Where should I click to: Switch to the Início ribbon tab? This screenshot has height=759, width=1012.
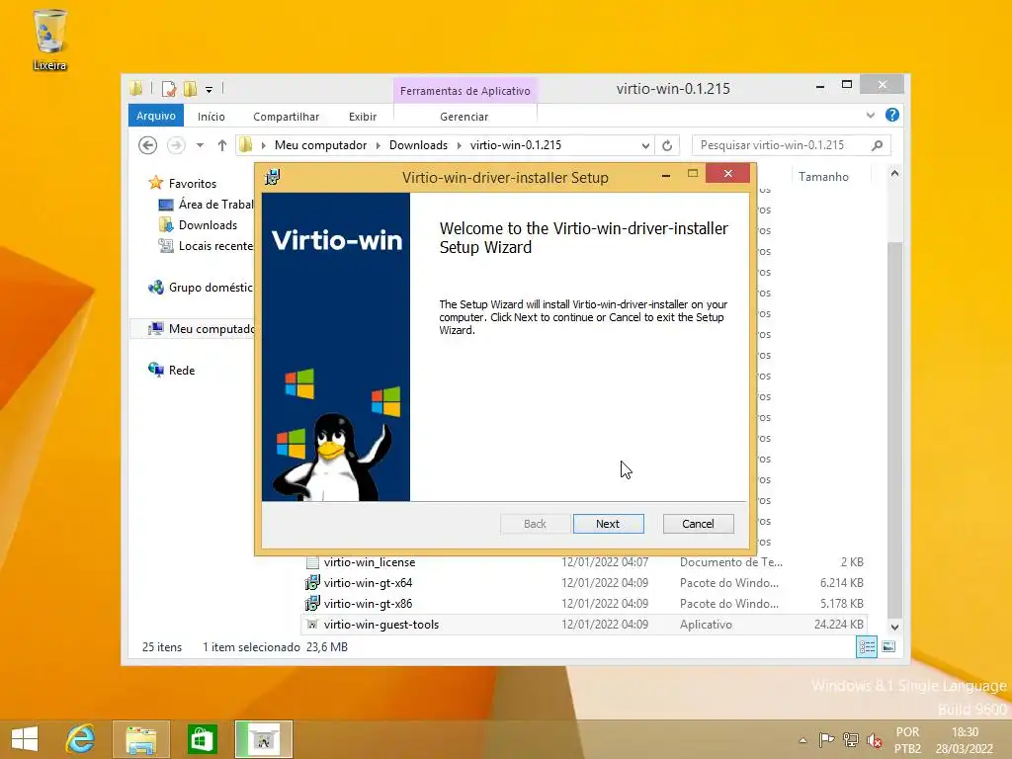point(211,117)
